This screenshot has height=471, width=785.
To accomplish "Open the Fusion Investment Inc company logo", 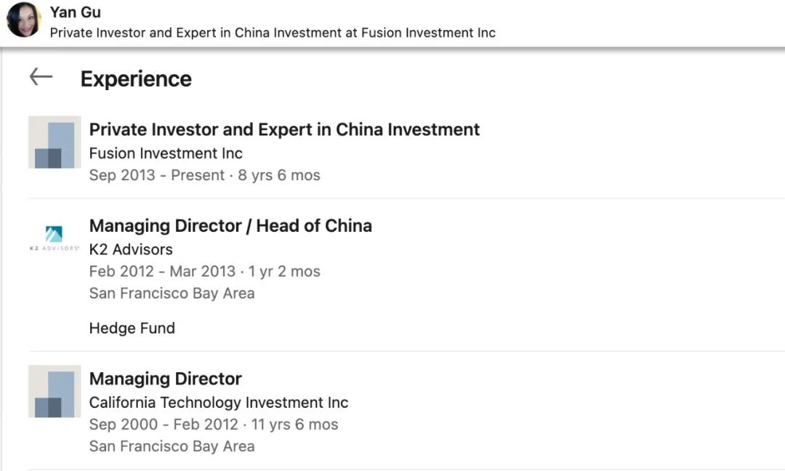I will [55, 142].
